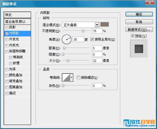Uncheck the 使用全局光 option
Image resolution: width=157 pixels, height=129 pixels.
click(x=92, y=39)
